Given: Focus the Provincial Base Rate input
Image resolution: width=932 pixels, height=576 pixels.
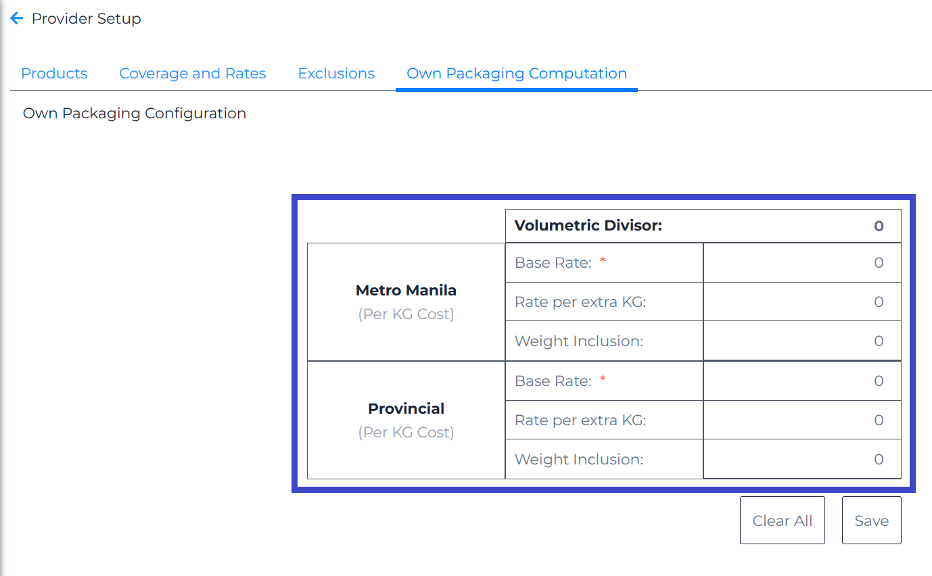Looking at the screenshot, I should 802,381.
